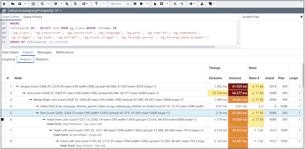Open the Notifications tab

[x=65, y=52]
